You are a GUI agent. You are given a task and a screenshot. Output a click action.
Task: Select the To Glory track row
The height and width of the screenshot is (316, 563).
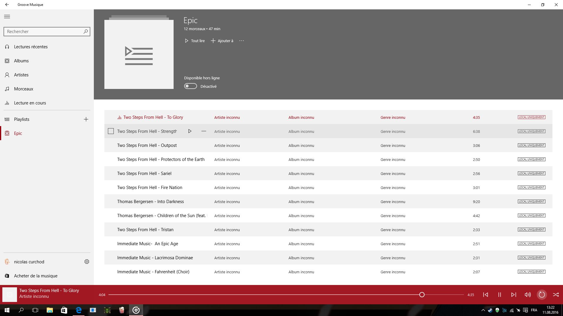click(328, 117)
